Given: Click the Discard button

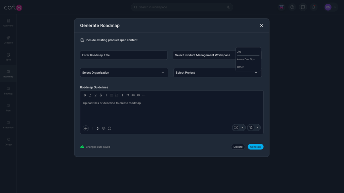Looking at the screenshot, I should (x=238, y=147).
